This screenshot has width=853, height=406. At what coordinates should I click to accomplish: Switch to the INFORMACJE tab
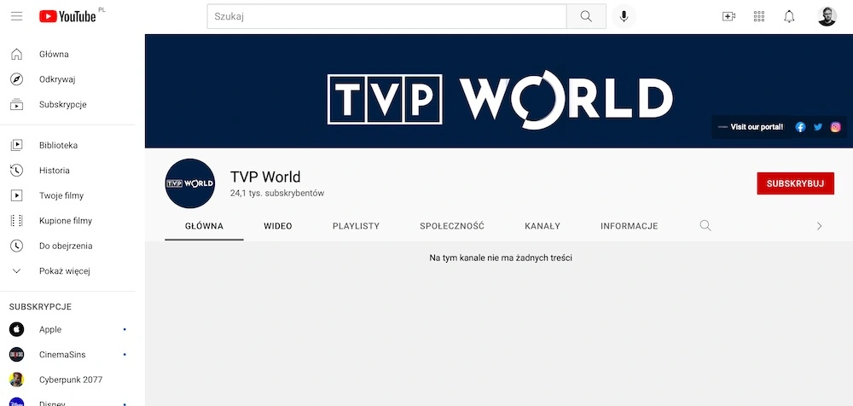tap(630, 226)
